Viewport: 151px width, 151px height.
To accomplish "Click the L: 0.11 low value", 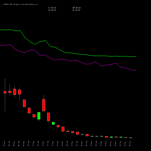I will 76,10.
